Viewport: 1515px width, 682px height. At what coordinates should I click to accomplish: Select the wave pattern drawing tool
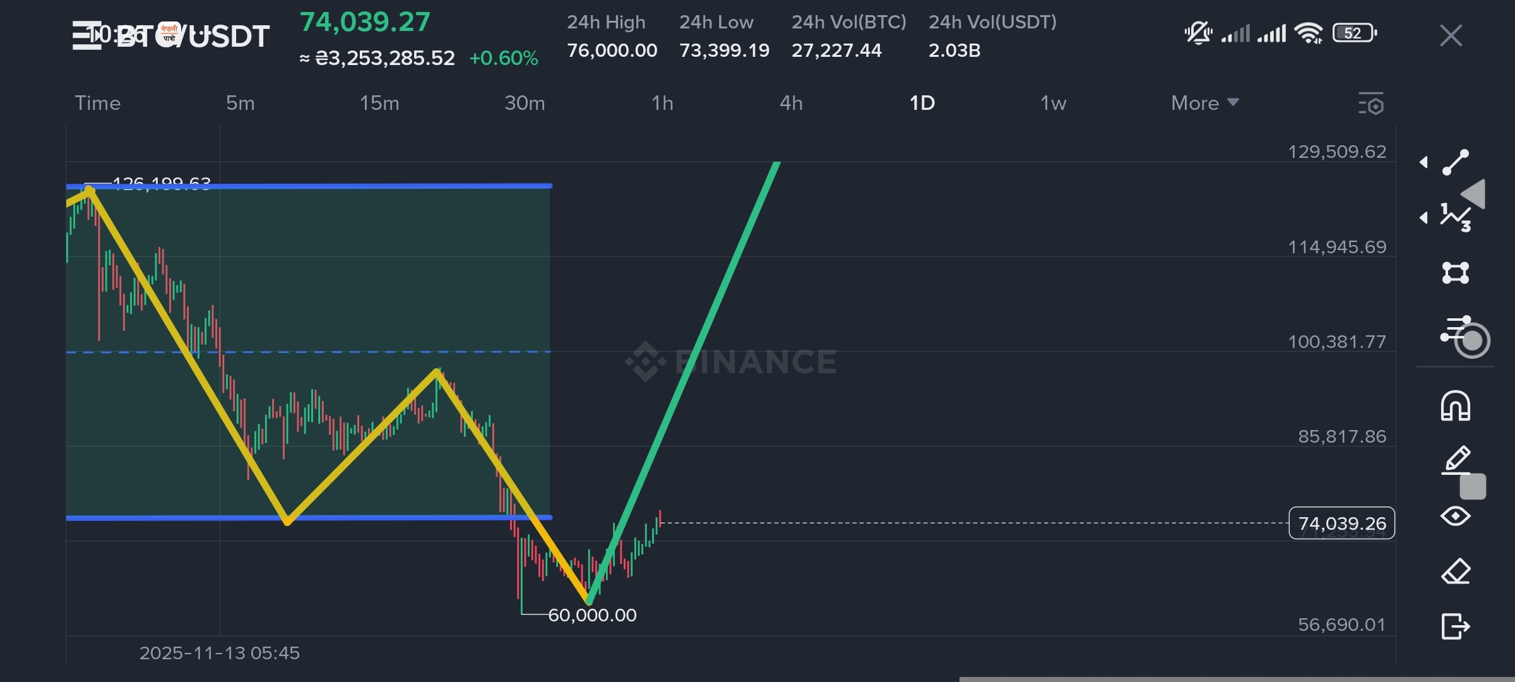point(1456,218)
